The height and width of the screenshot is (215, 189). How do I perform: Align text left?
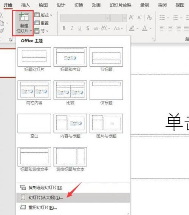point(162,28)
